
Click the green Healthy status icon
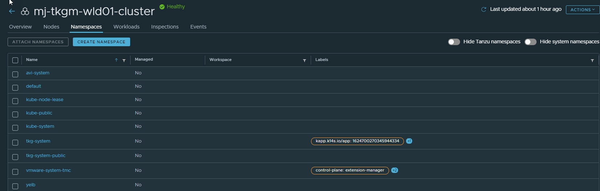[x=162, y=6]
